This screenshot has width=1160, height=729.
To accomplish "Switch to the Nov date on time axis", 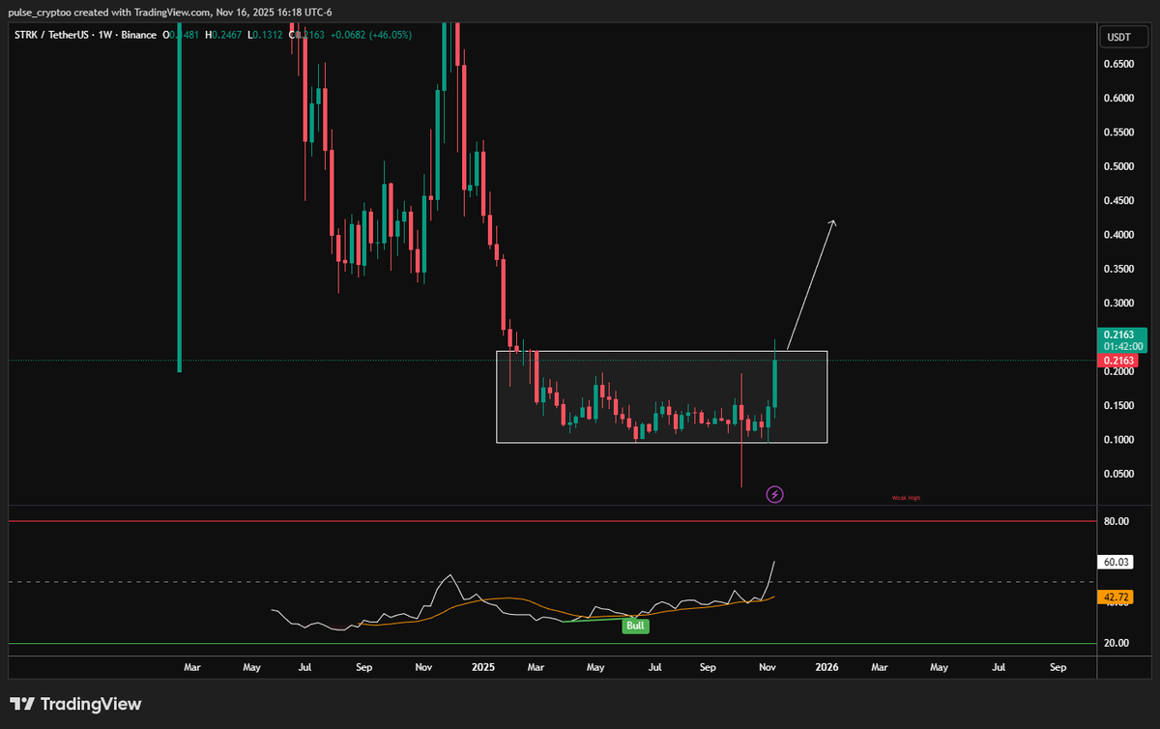I will (x=767, y=667).
